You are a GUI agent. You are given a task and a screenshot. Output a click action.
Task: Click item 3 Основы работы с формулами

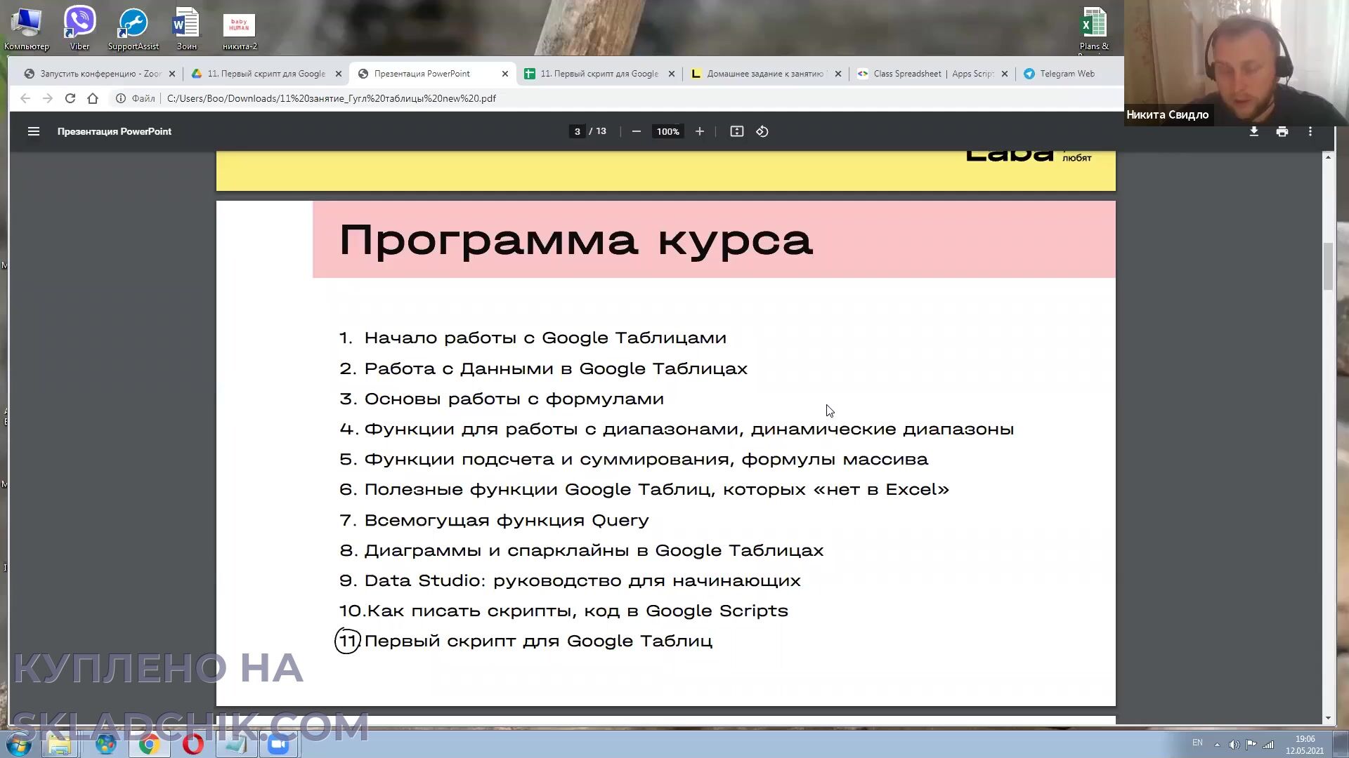click(502, 399)
